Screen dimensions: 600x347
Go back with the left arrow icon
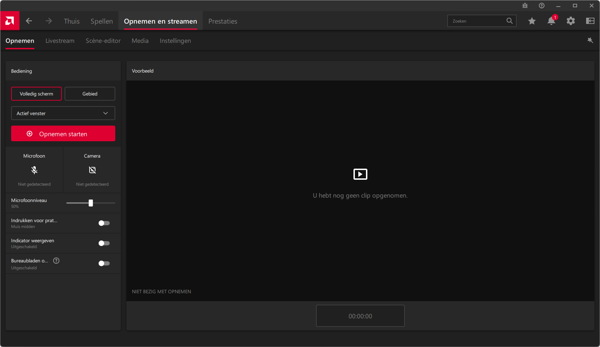(x=29, y=21)
